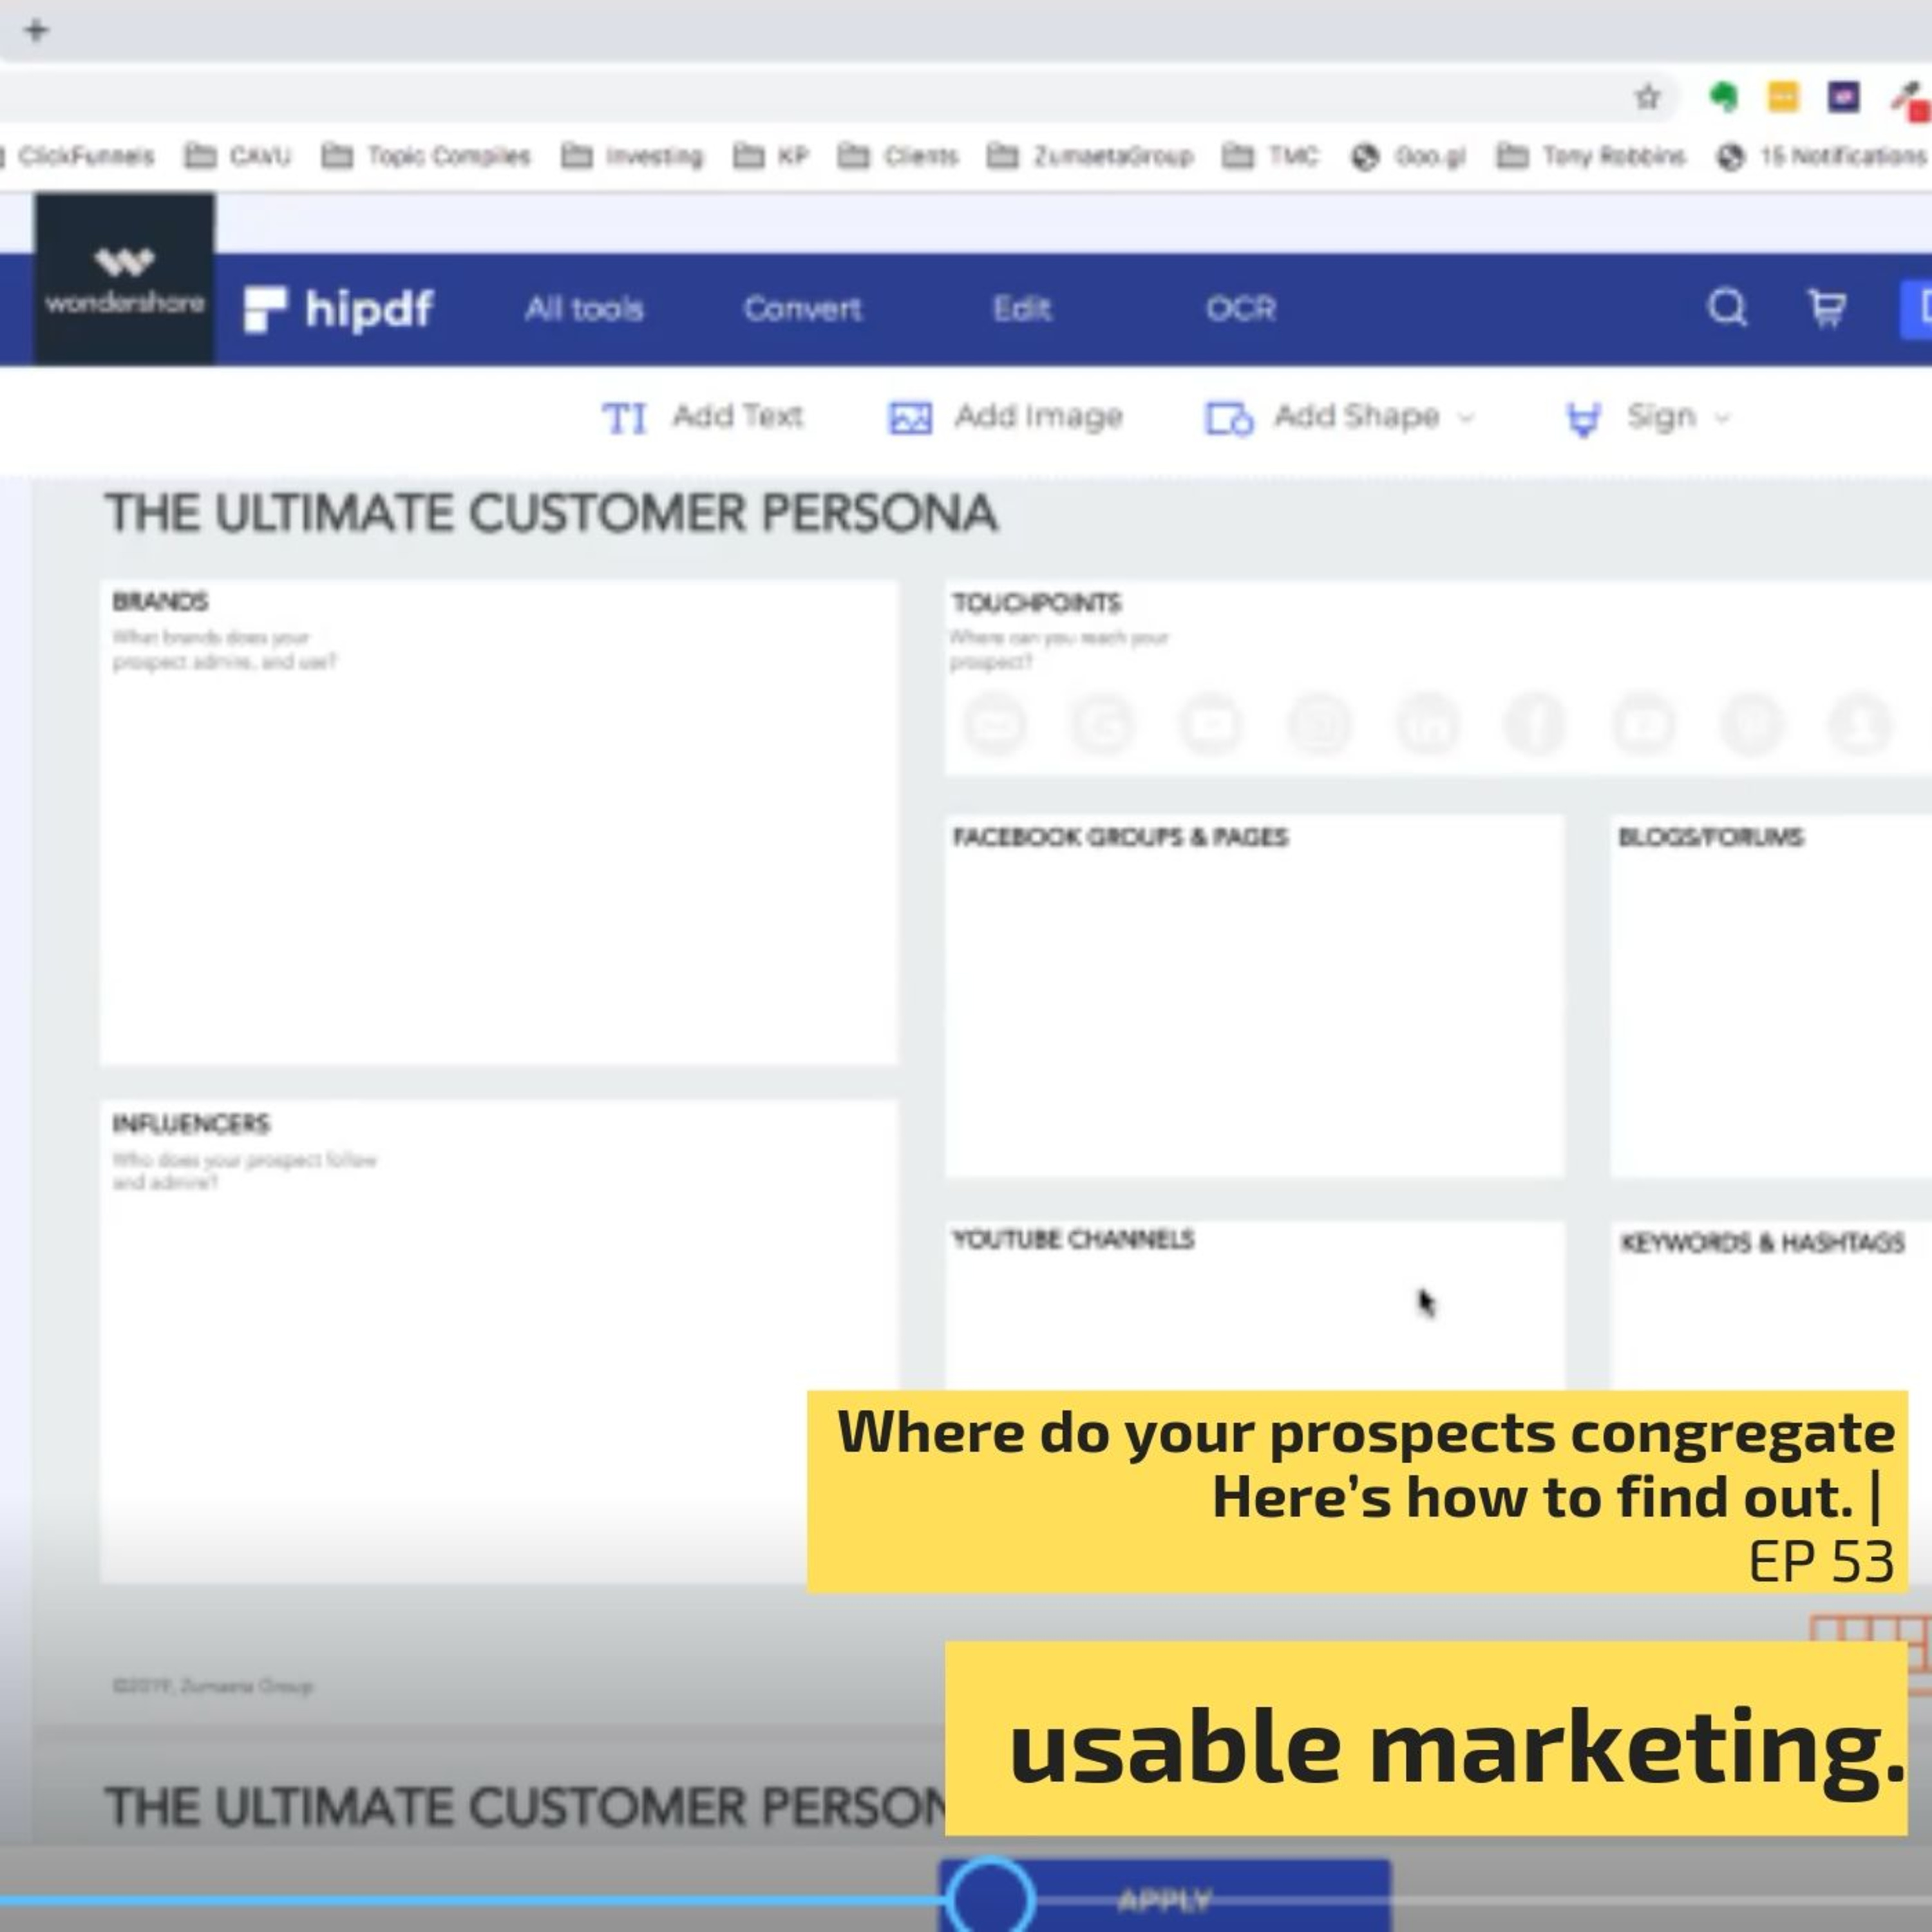1932x1932 pixels.
Task: Click the APPLY button
Action: (1165, 1896)
